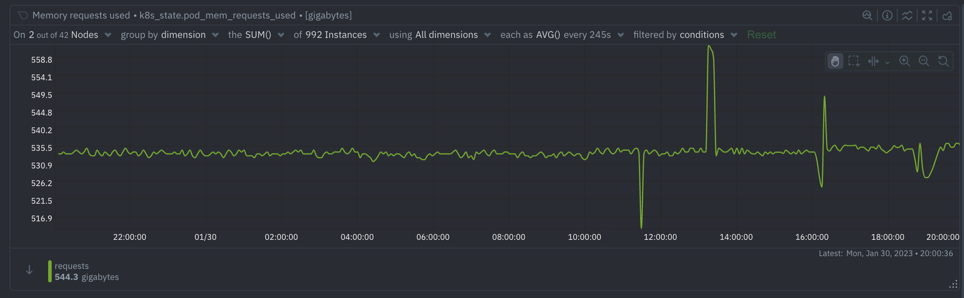964x298 pixels.
Task: Toggle the requests dimension in legend
Action: click(x=72, y=266)
